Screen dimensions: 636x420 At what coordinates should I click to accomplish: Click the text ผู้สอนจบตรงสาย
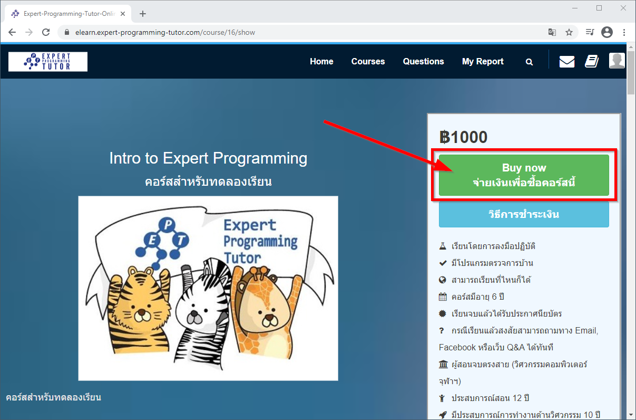(481, 365)
